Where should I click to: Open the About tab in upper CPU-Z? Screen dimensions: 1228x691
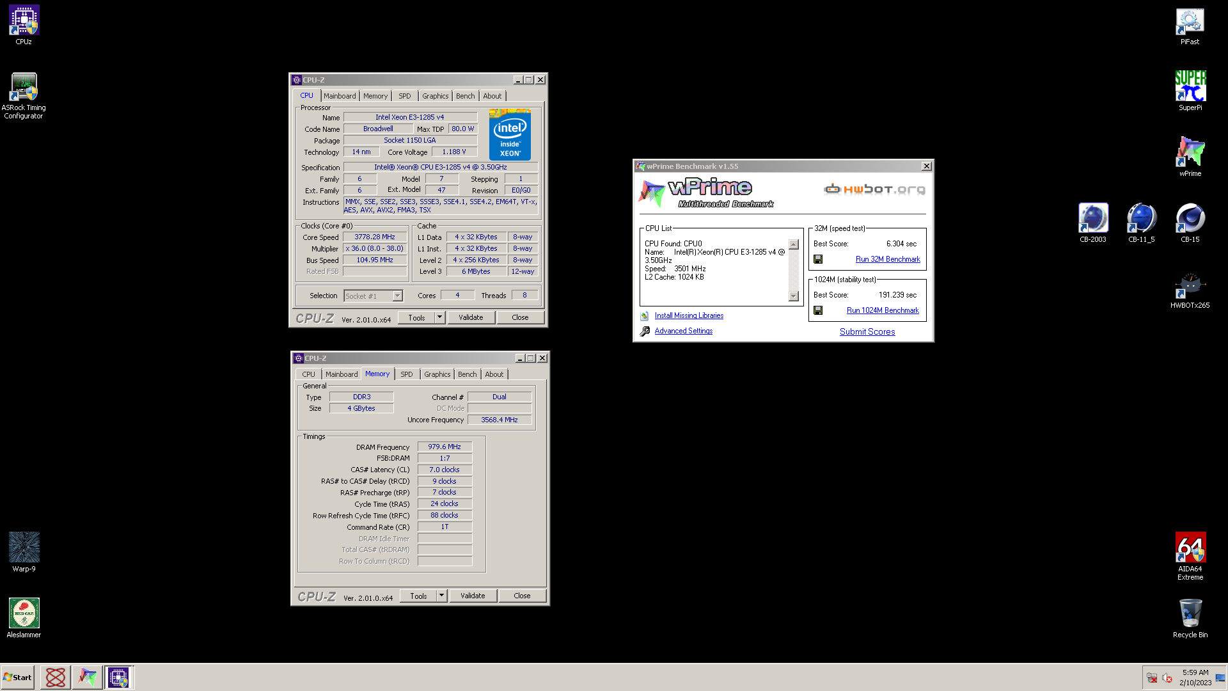492,96
